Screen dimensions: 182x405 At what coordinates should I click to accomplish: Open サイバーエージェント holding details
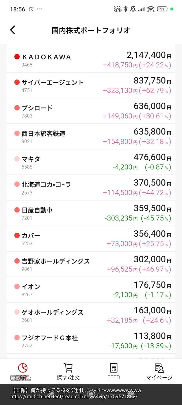91,86
